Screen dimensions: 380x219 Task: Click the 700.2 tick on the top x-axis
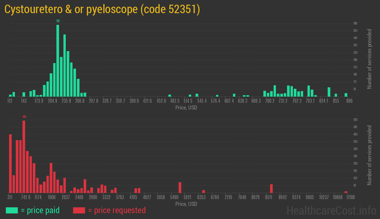point(270,101)
